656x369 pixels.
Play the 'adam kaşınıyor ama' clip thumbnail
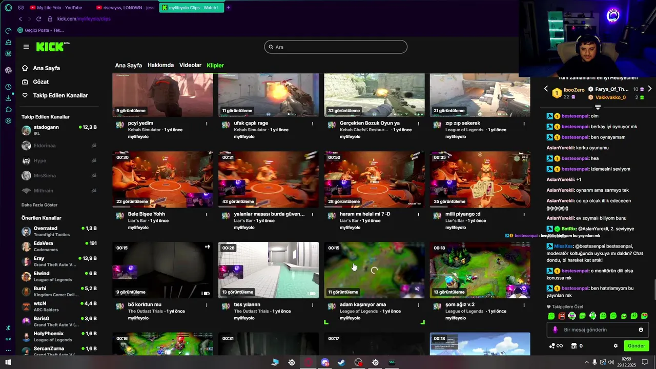point(374,270)
